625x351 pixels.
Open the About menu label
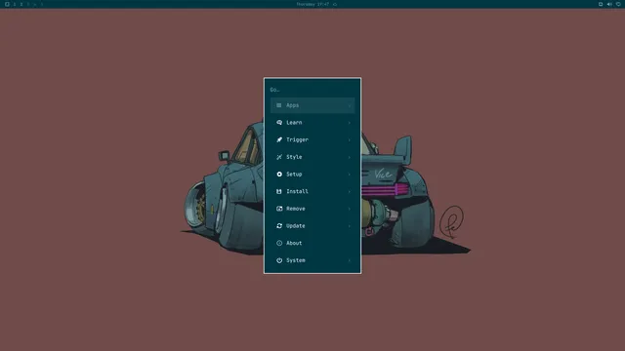pyautogui.click(x=294, y=243)
